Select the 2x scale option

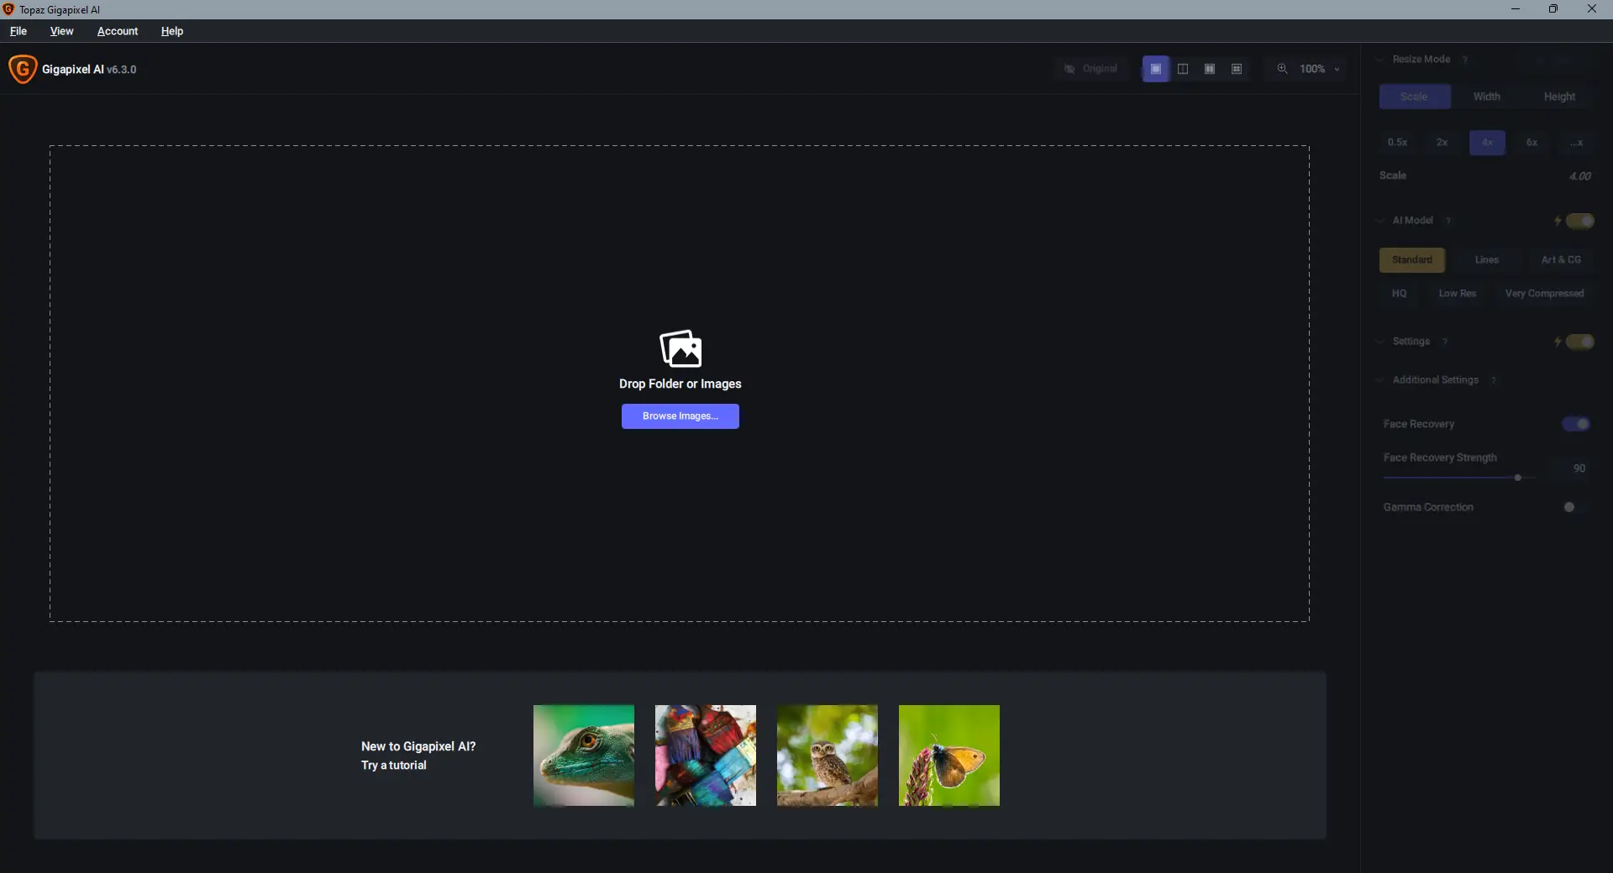tap(1442, 143)
